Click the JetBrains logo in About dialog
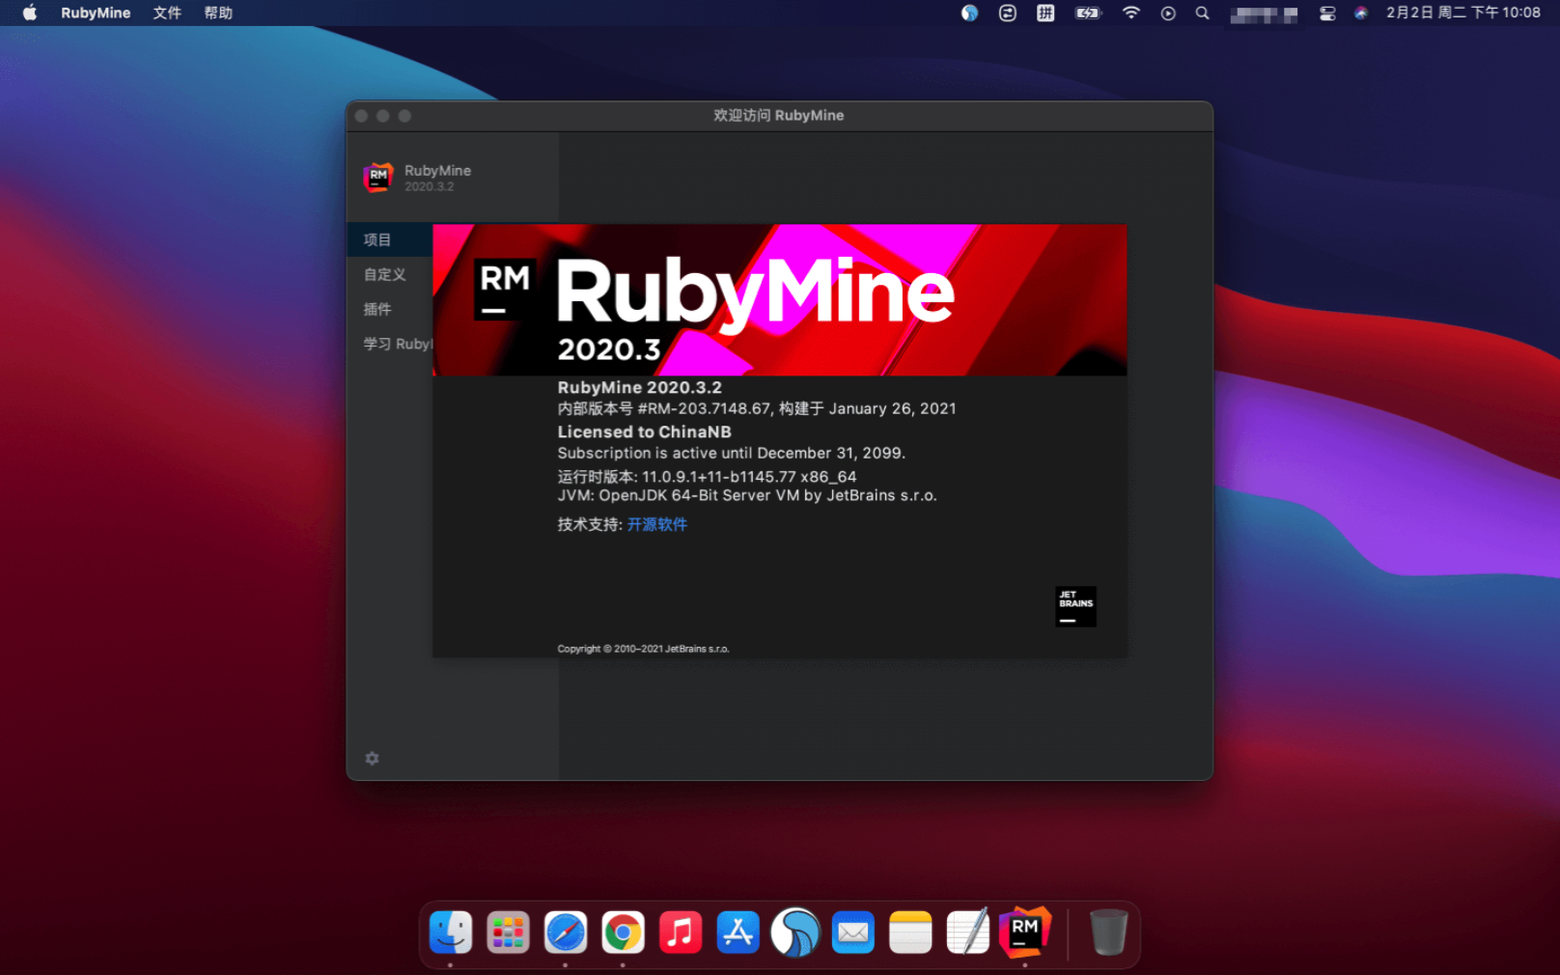Viewport: 1560px width, 975px height. (1075, 606)
